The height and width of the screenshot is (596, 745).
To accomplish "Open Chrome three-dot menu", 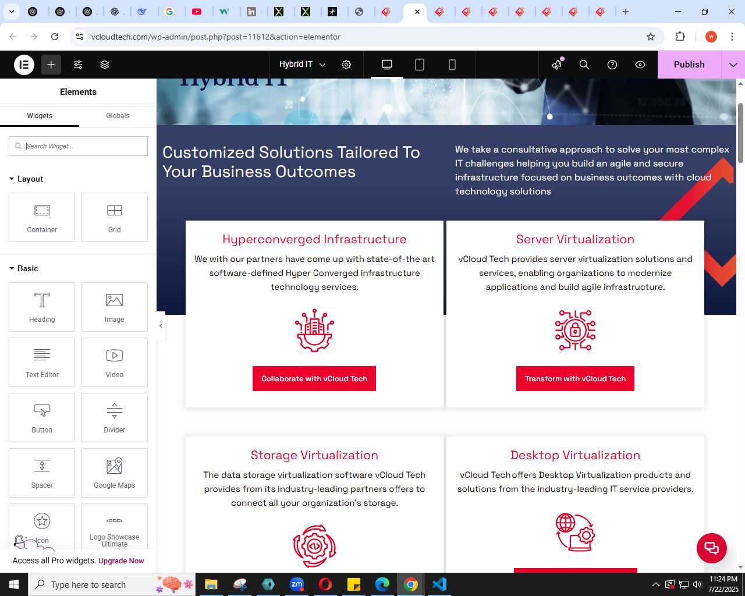I will [731, 37].
